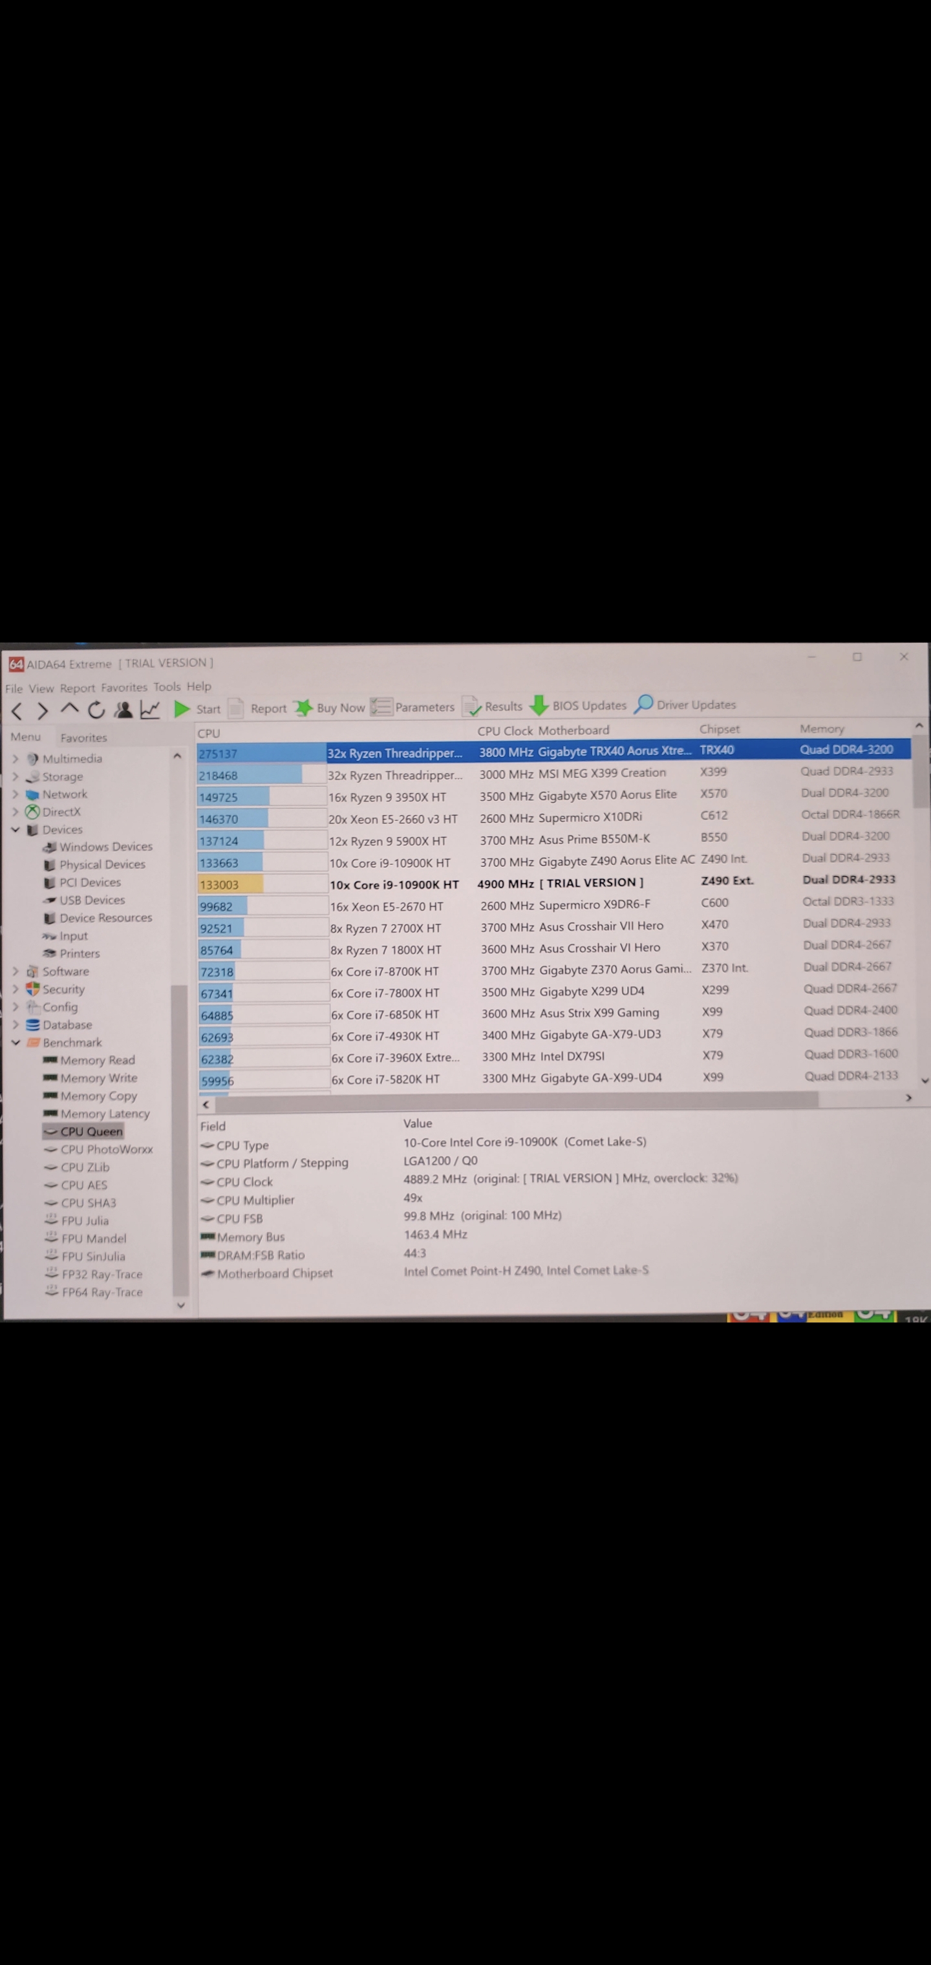Click down arrow of sidebar tree scrollbar

coord(180,1305)
